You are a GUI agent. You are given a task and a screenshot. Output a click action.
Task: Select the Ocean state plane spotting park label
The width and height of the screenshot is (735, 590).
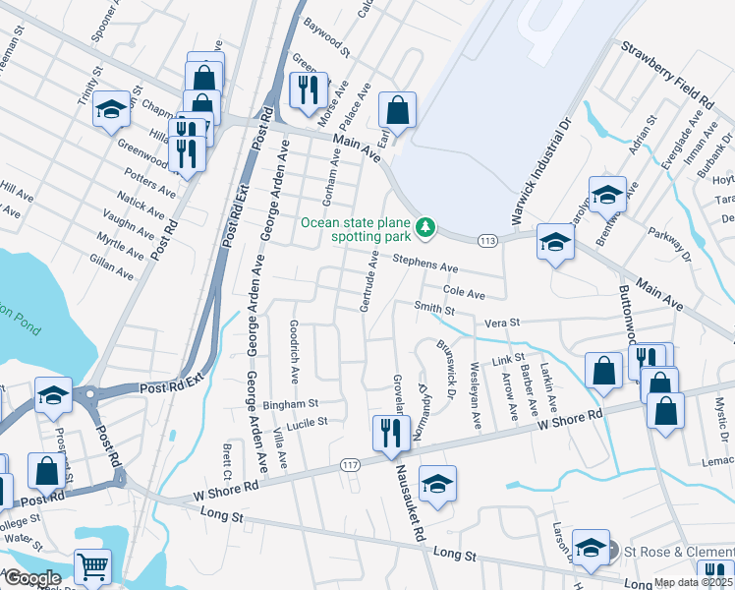(x=356, y=229)
